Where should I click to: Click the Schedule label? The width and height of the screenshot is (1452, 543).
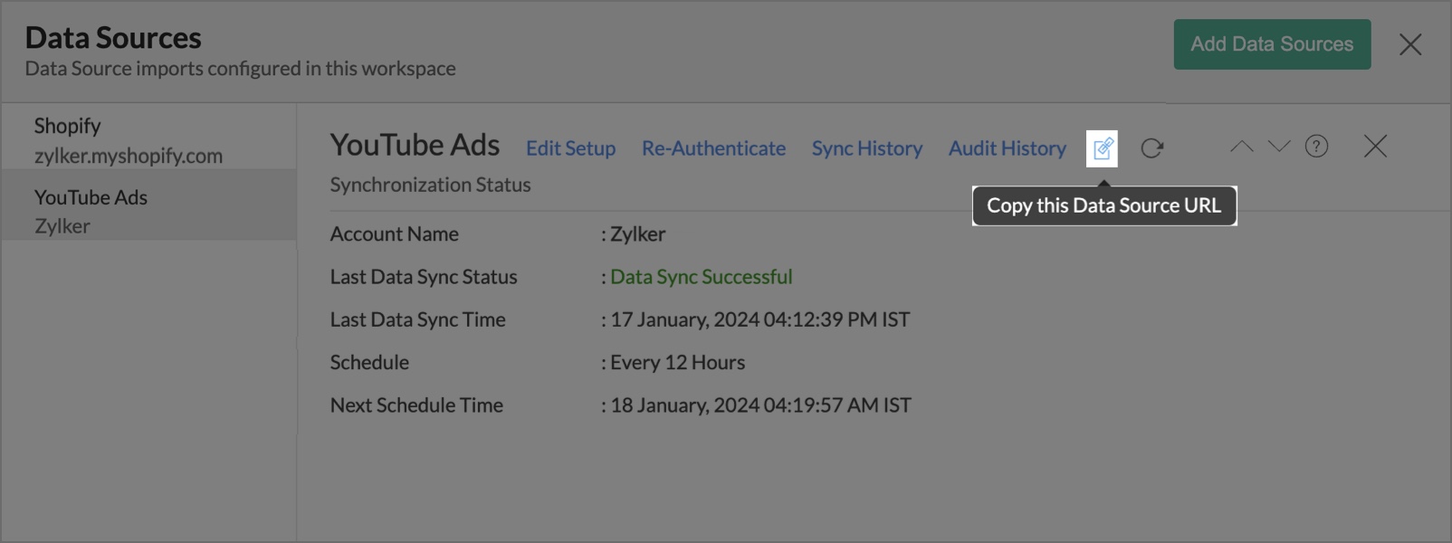pos(369,362)
